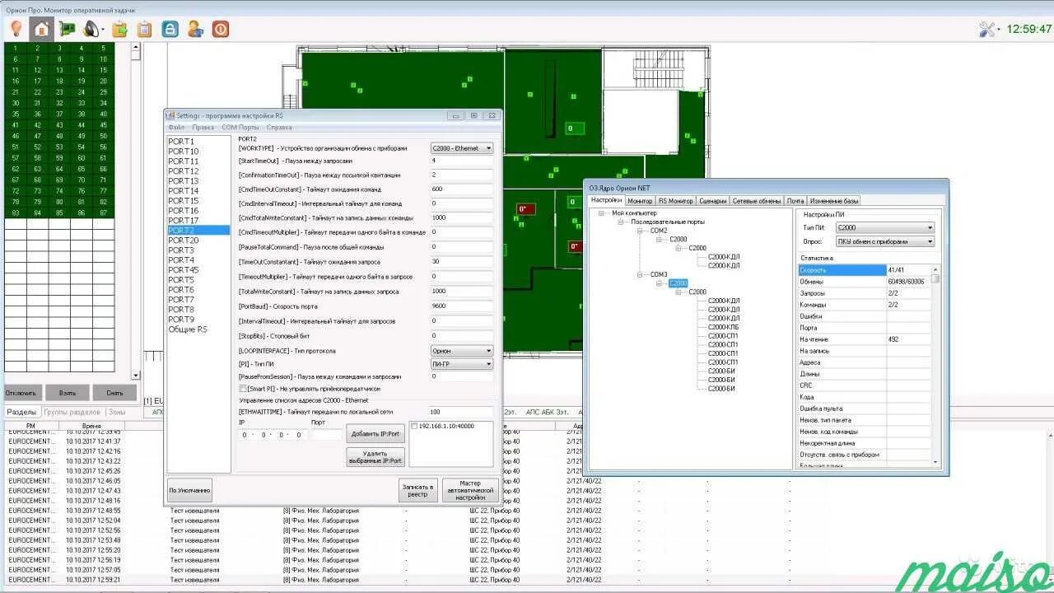Viewport: 1054px width, 593px height.
Task: Open the Мастер автоматической настройки button
Action: pyautogui.click(x=470, y=490)
